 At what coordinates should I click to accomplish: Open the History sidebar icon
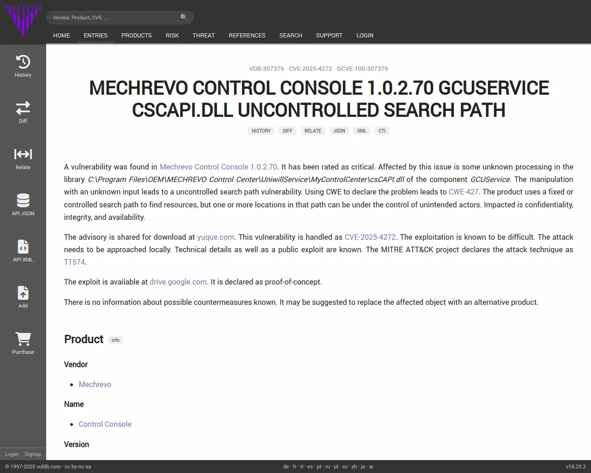pos(23,62)
